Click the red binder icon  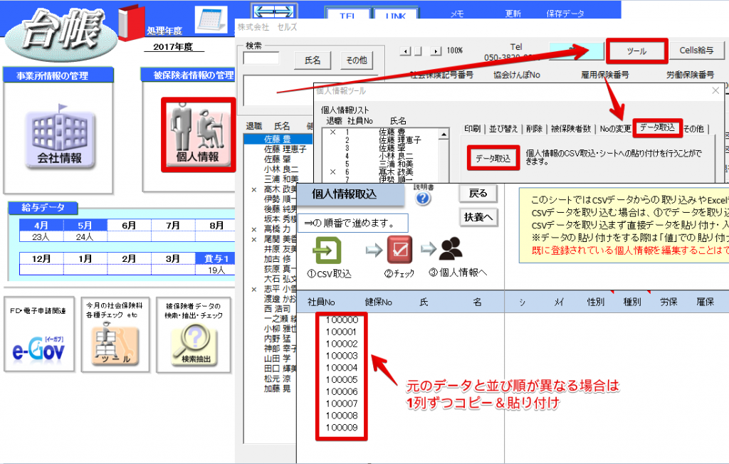click(x=131, y=22)
